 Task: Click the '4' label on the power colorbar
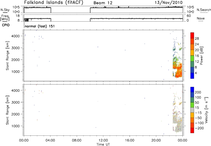point(196,73)
